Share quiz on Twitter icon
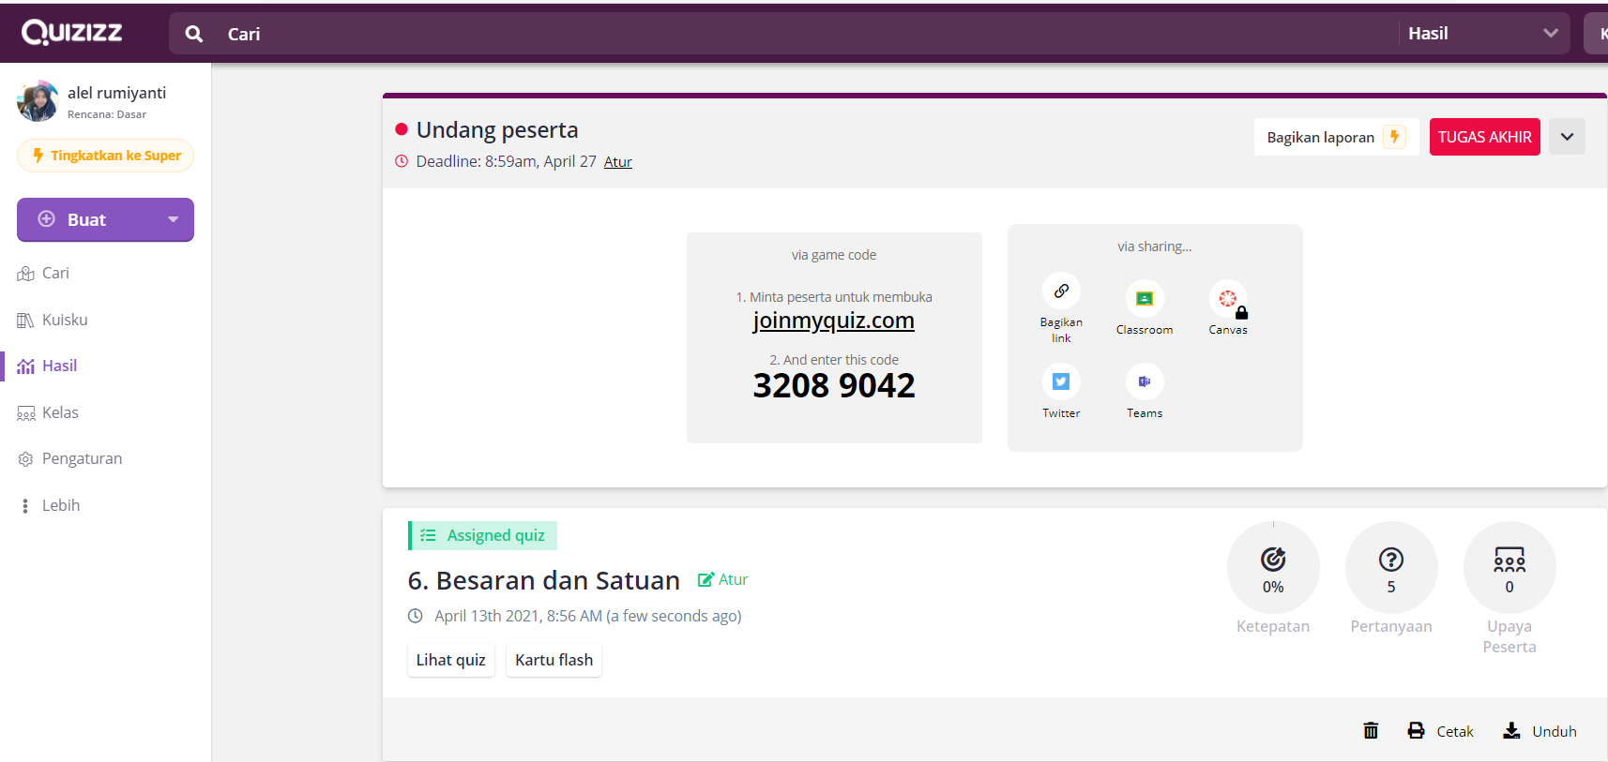 point(1061,382)
